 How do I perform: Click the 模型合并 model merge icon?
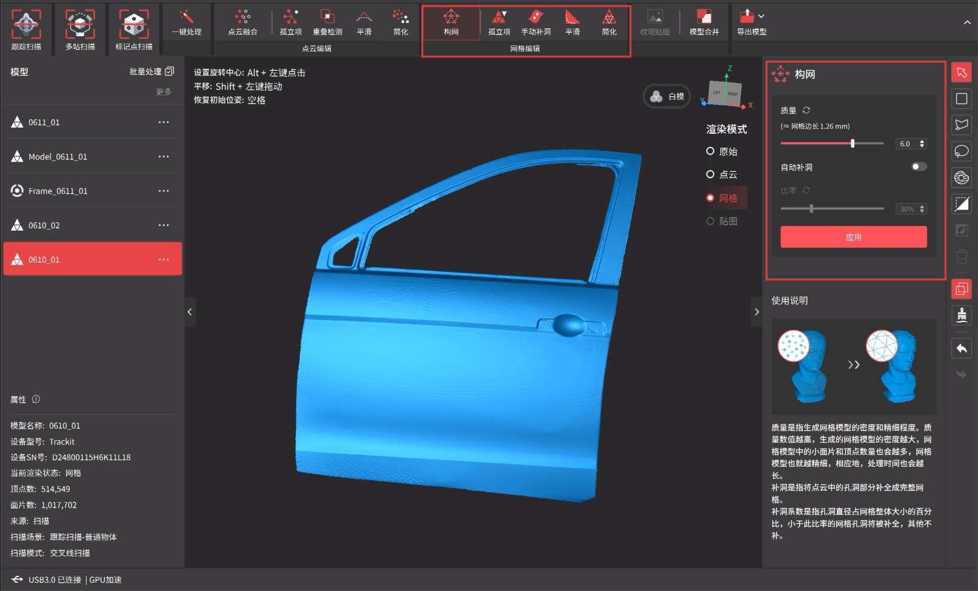pyautogui.click(x=704, y=22)
